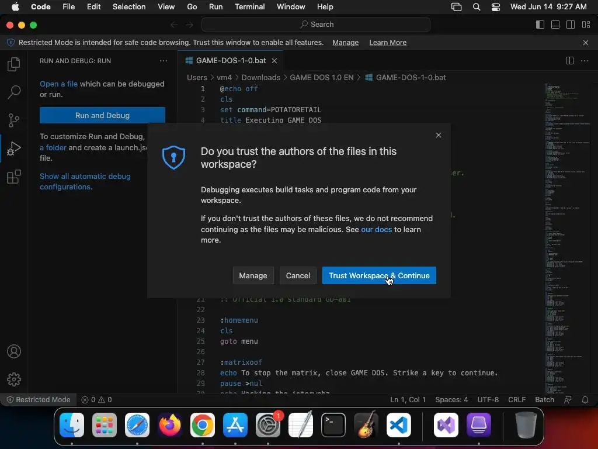Click the Search command center field
The width and height of the screenshot is (598, 449).
tap(316, 25)
